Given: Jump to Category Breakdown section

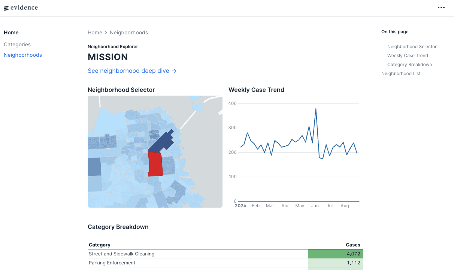Looking at the screenshot, I should tap(409, 65).
